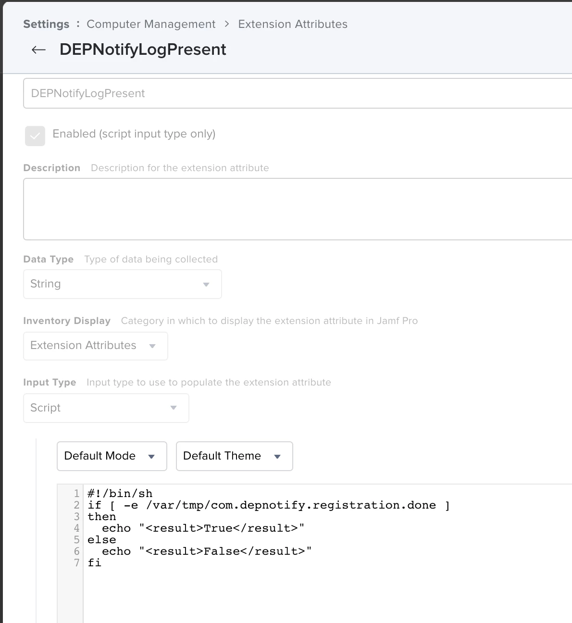
Task: Open the Inventory Display Extension Attributes dropdown
Action: point(96,346)
